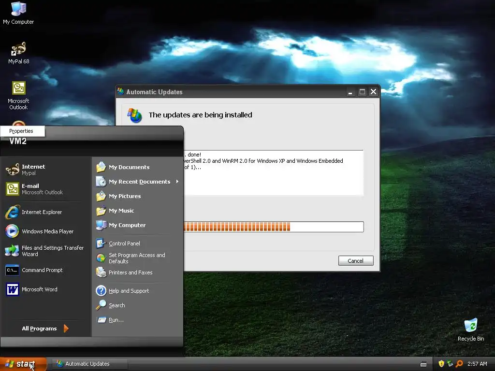Open the Run... dialog entry
Screen dimensions: 495x371
(x=137, y=320)
